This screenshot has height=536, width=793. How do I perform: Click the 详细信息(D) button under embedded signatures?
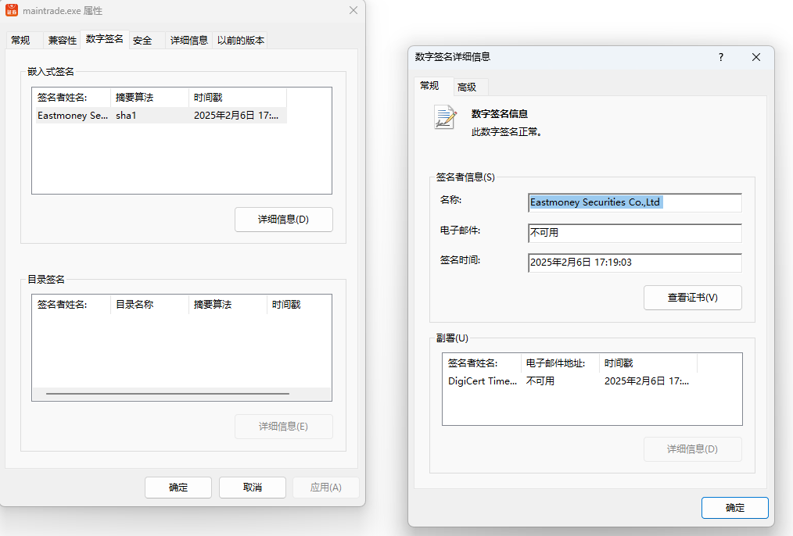point(284,220)
